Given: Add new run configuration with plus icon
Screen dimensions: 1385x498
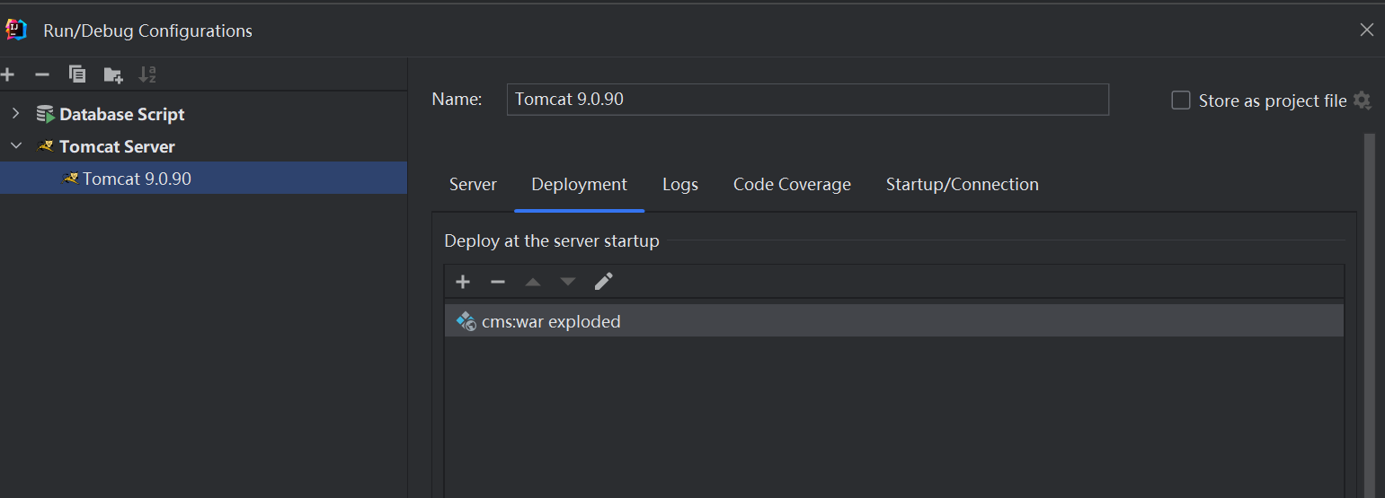Looking at the screenshot, I should pyautogui.click(x=7, y=74).
